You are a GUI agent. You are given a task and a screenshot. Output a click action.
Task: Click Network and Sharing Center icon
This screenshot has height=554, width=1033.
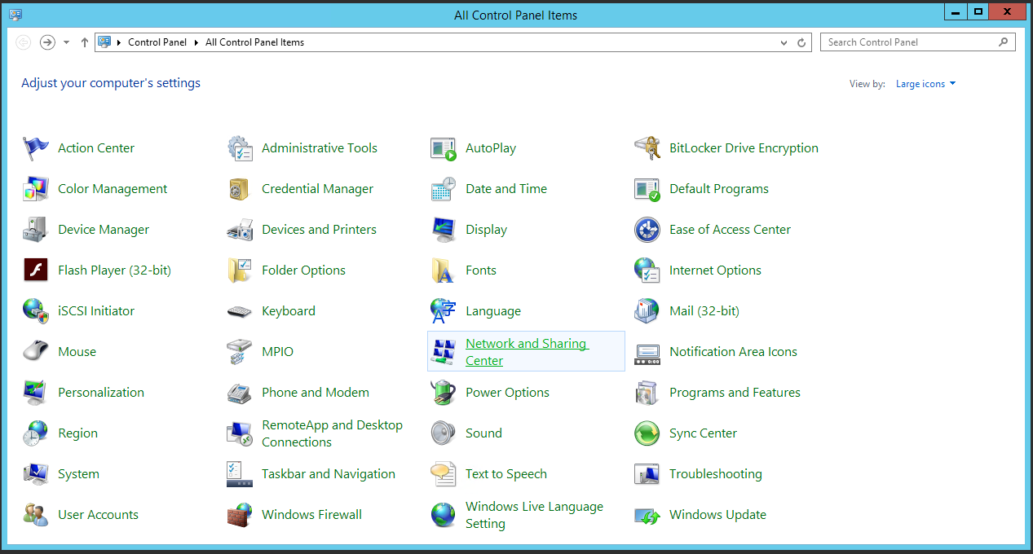444,352
